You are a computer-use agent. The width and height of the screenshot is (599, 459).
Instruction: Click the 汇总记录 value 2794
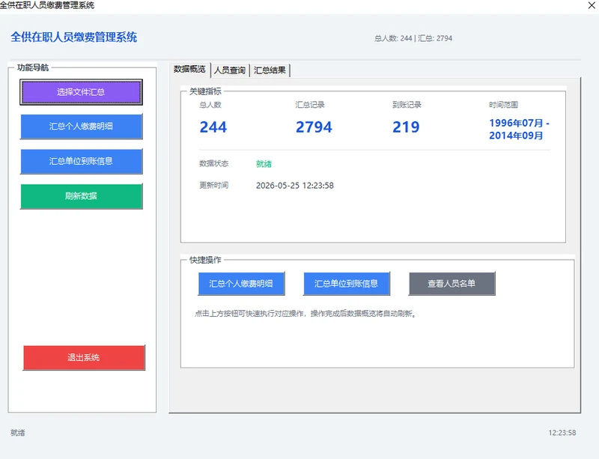(x=314, y=127)
